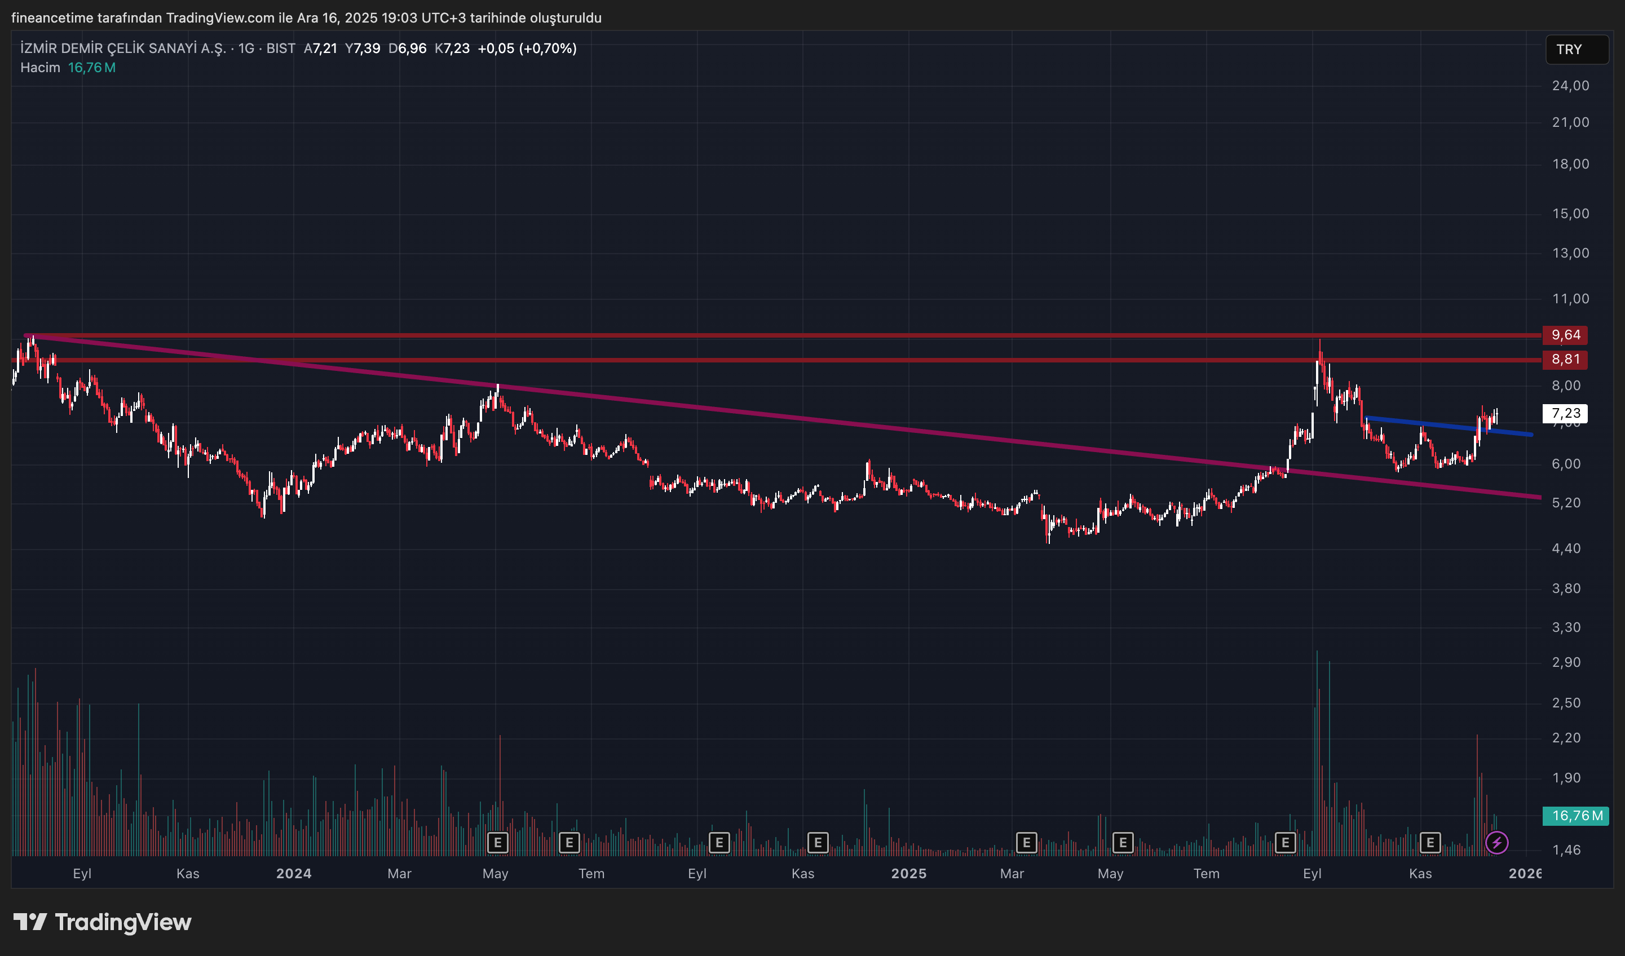
Task: Click the 2024 year label on time axis
Action: (x=293, y=874)
